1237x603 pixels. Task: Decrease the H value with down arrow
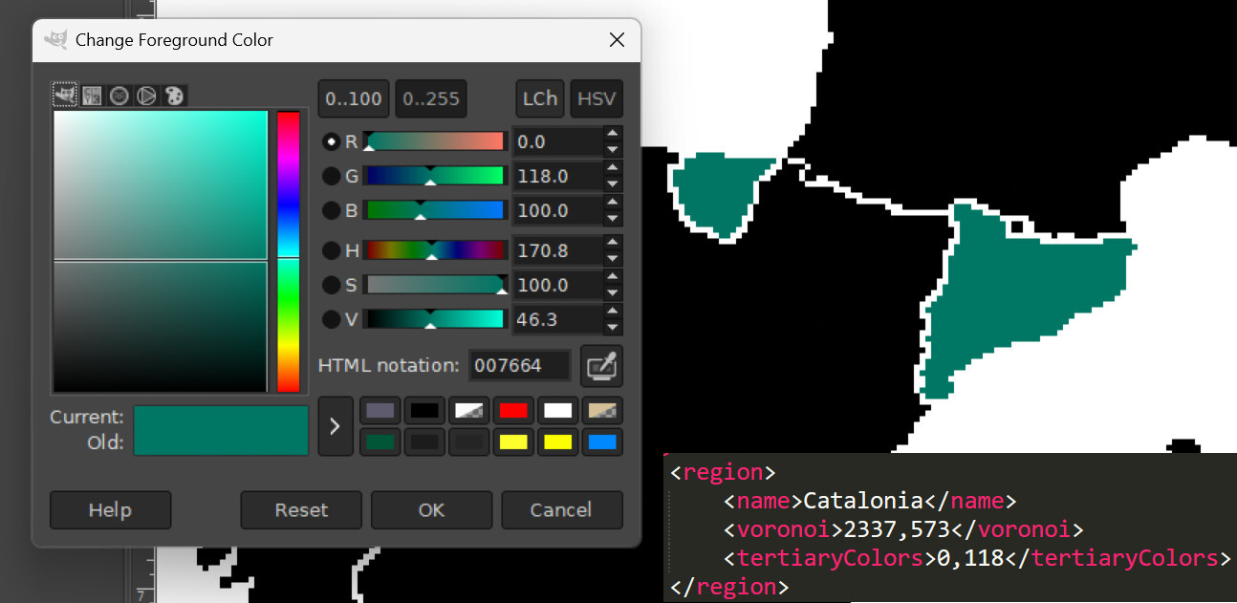(x=613, y=258)
